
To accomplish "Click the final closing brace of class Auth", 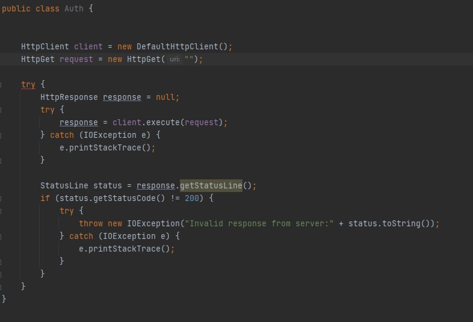I will click(x=4, y=299).
